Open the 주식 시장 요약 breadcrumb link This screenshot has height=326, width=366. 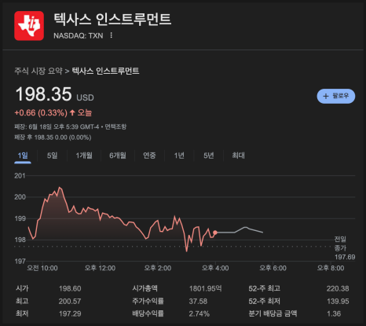pos(38,71)
